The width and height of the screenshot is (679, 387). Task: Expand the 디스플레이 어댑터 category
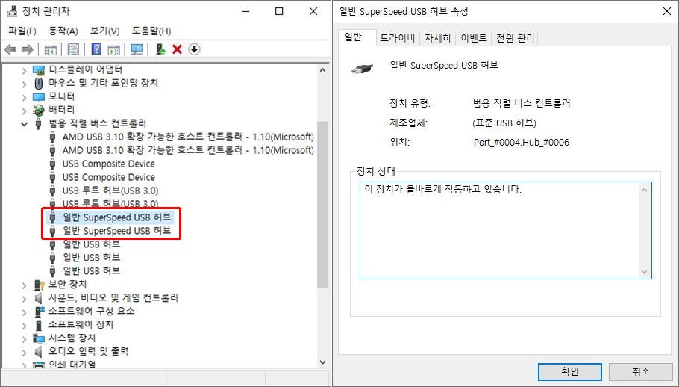pos(25,69)
